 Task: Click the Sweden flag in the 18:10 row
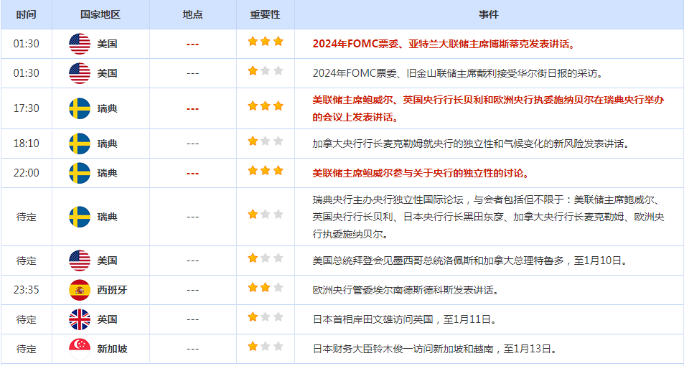tap(80, 144)
